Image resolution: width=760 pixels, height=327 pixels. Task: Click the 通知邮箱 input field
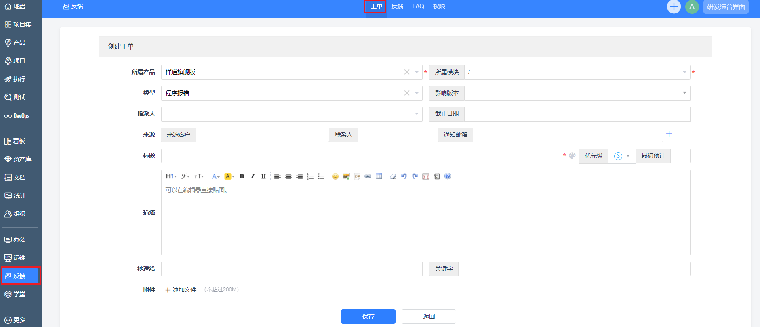pyautogui.click(x=568, y=135)
